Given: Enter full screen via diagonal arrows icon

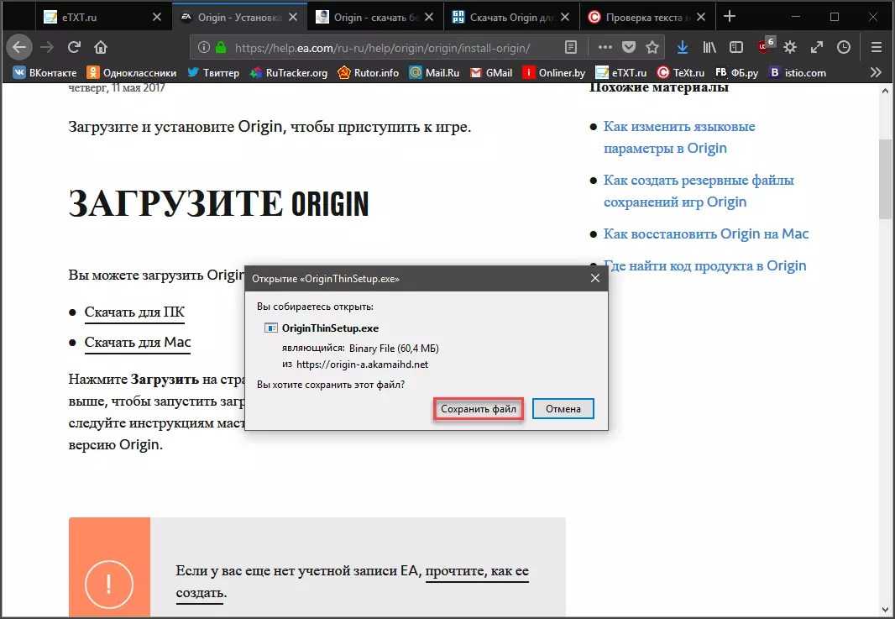Looking at the screenshot, I should point(817,48).
